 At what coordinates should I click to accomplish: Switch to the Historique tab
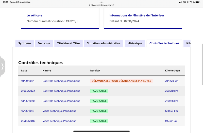pyautogui.click(x=135, y=43)
